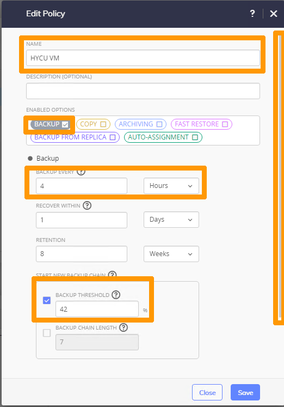Screen dimensions: 284x407
Task: Enable the COPY option checkbox
Action: point(103,124)
